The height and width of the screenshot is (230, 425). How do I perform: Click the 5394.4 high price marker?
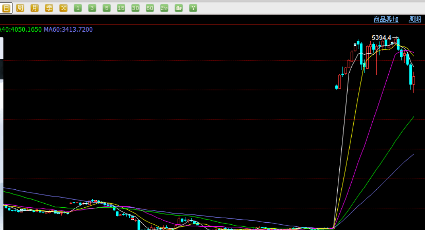[x=381, y=38]
